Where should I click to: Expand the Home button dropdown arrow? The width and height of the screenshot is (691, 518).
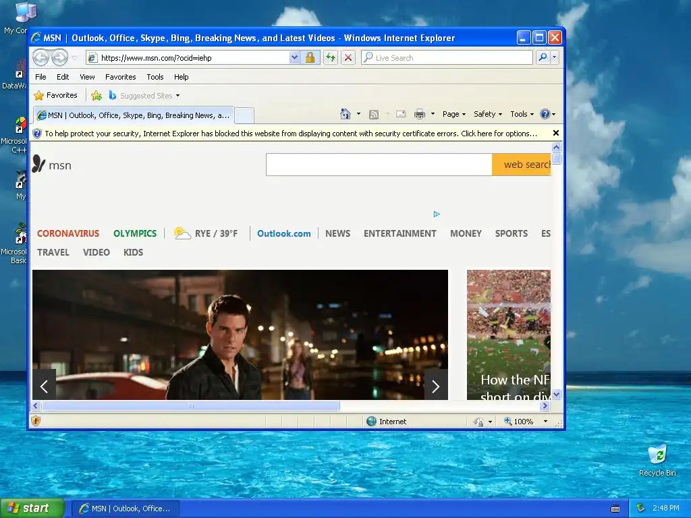[x=358, y=114]
